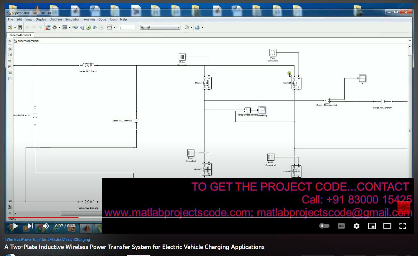Click the New Model toolbar icon
This screenshot has width=418, height=256.
pyautogui.click(x=10, y=28)
